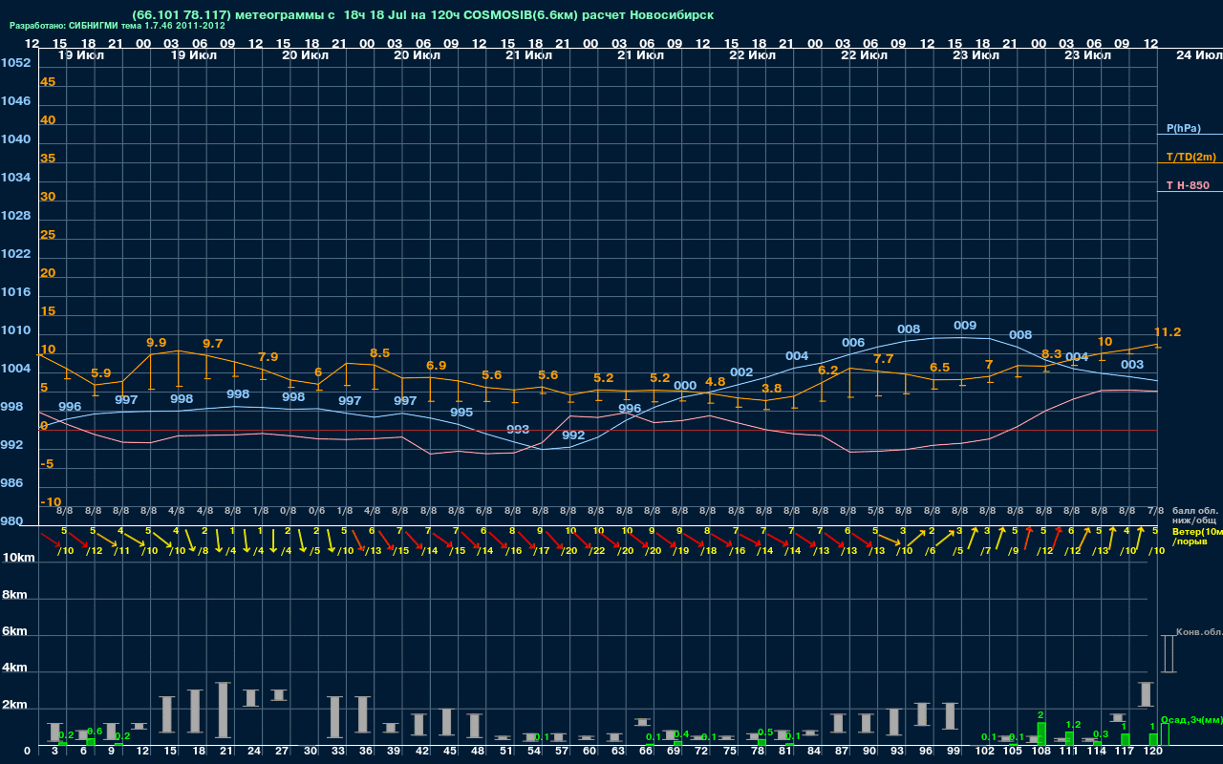Click the 25 temperature axis label
The width and height of the screenshot is (1223, 764).
[x=48, y=235]
